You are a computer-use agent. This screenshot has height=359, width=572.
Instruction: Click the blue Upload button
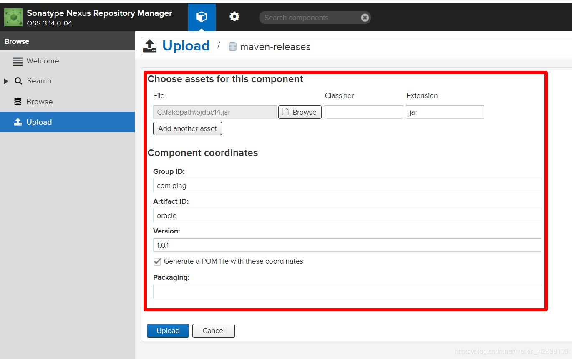pos(168,331)
